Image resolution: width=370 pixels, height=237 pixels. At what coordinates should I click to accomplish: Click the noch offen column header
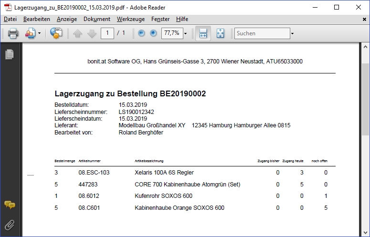[x=319, y=161]
